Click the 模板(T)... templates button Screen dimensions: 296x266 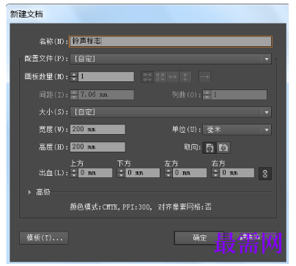tap(44, 238)
